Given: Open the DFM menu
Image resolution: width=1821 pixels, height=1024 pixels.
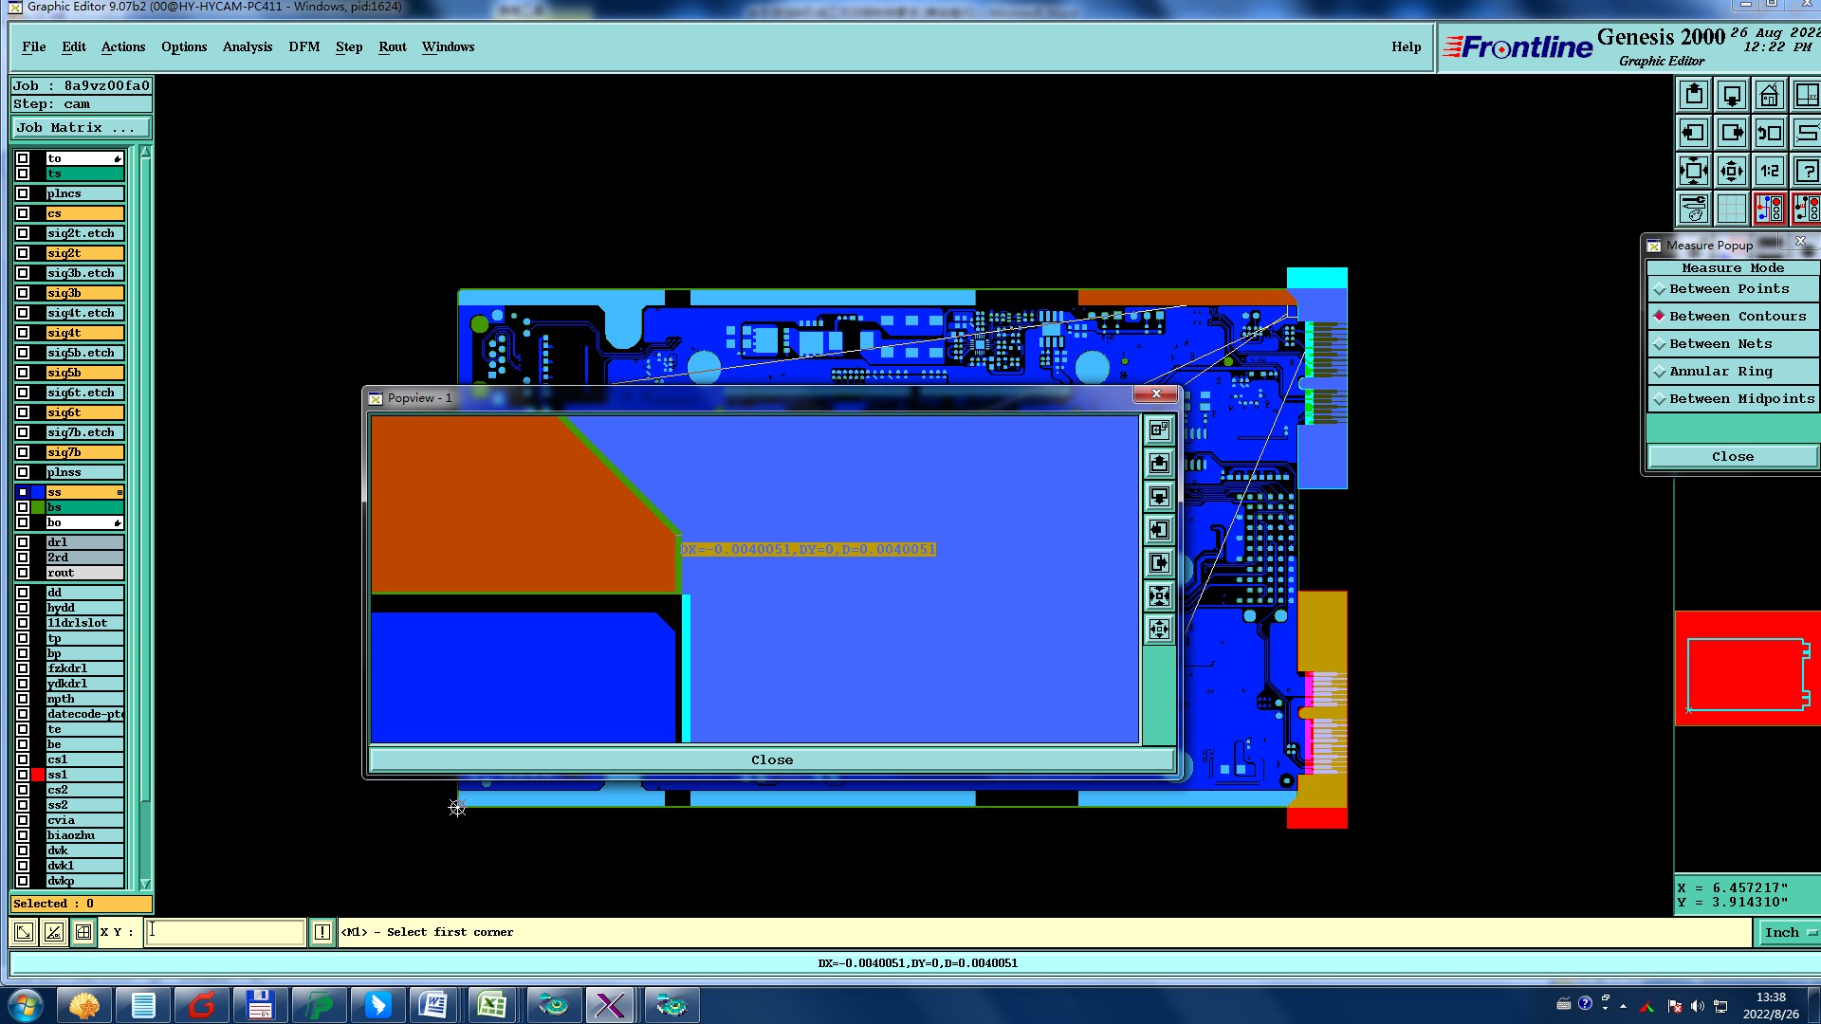Looking at the screenshot, I should pyautogui.click(x=303, y=46).
